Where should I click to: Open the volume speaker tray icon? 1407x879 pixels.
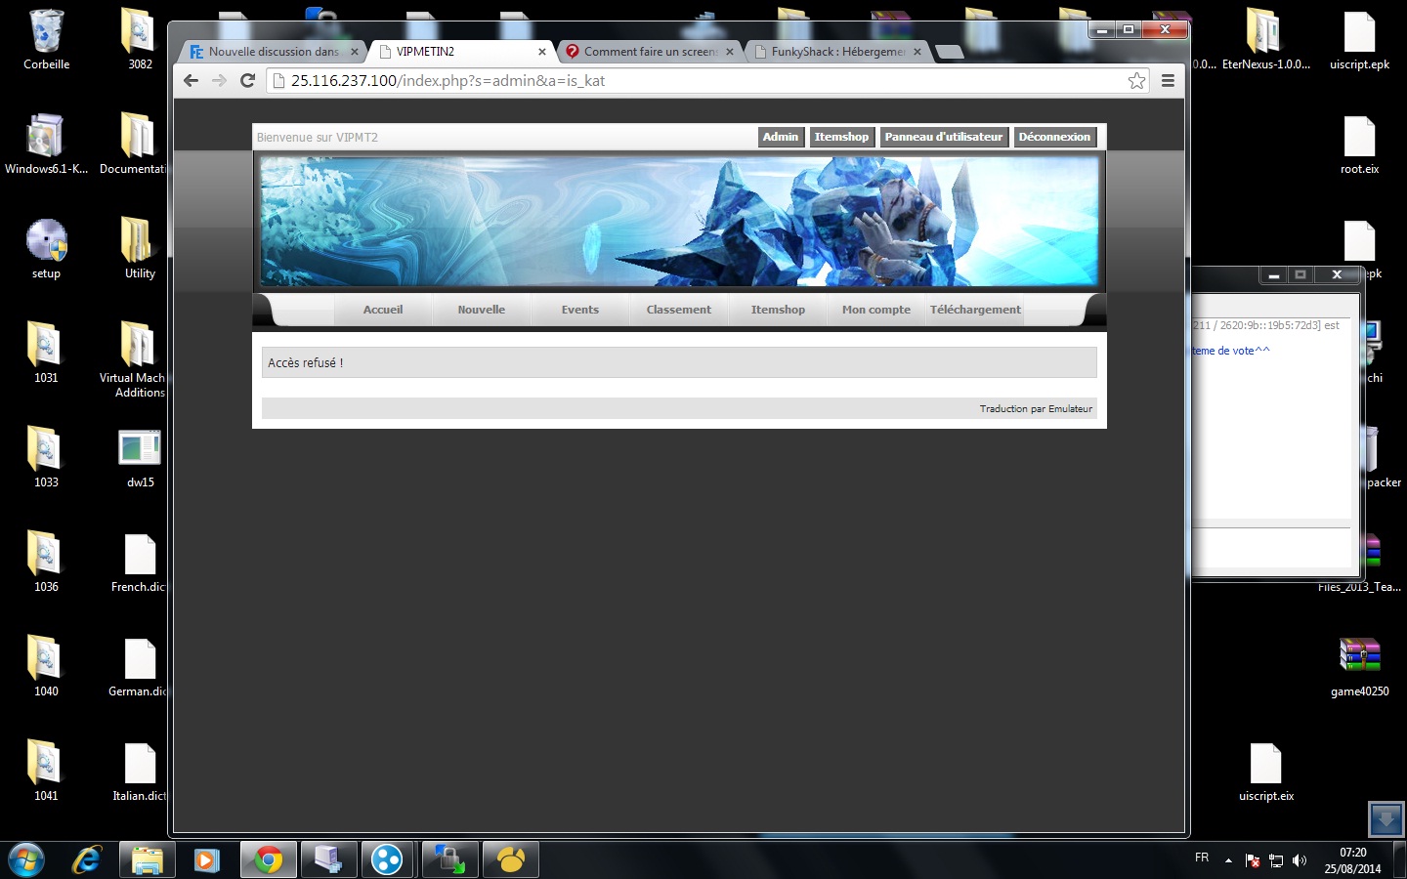(1300, 860)
